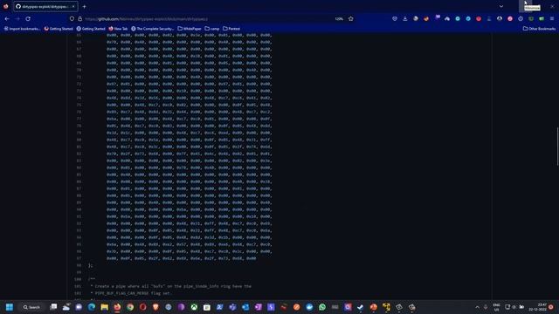Open Opera browser from the taskbar
Viewport: 559px width, 314px height.
143,307
